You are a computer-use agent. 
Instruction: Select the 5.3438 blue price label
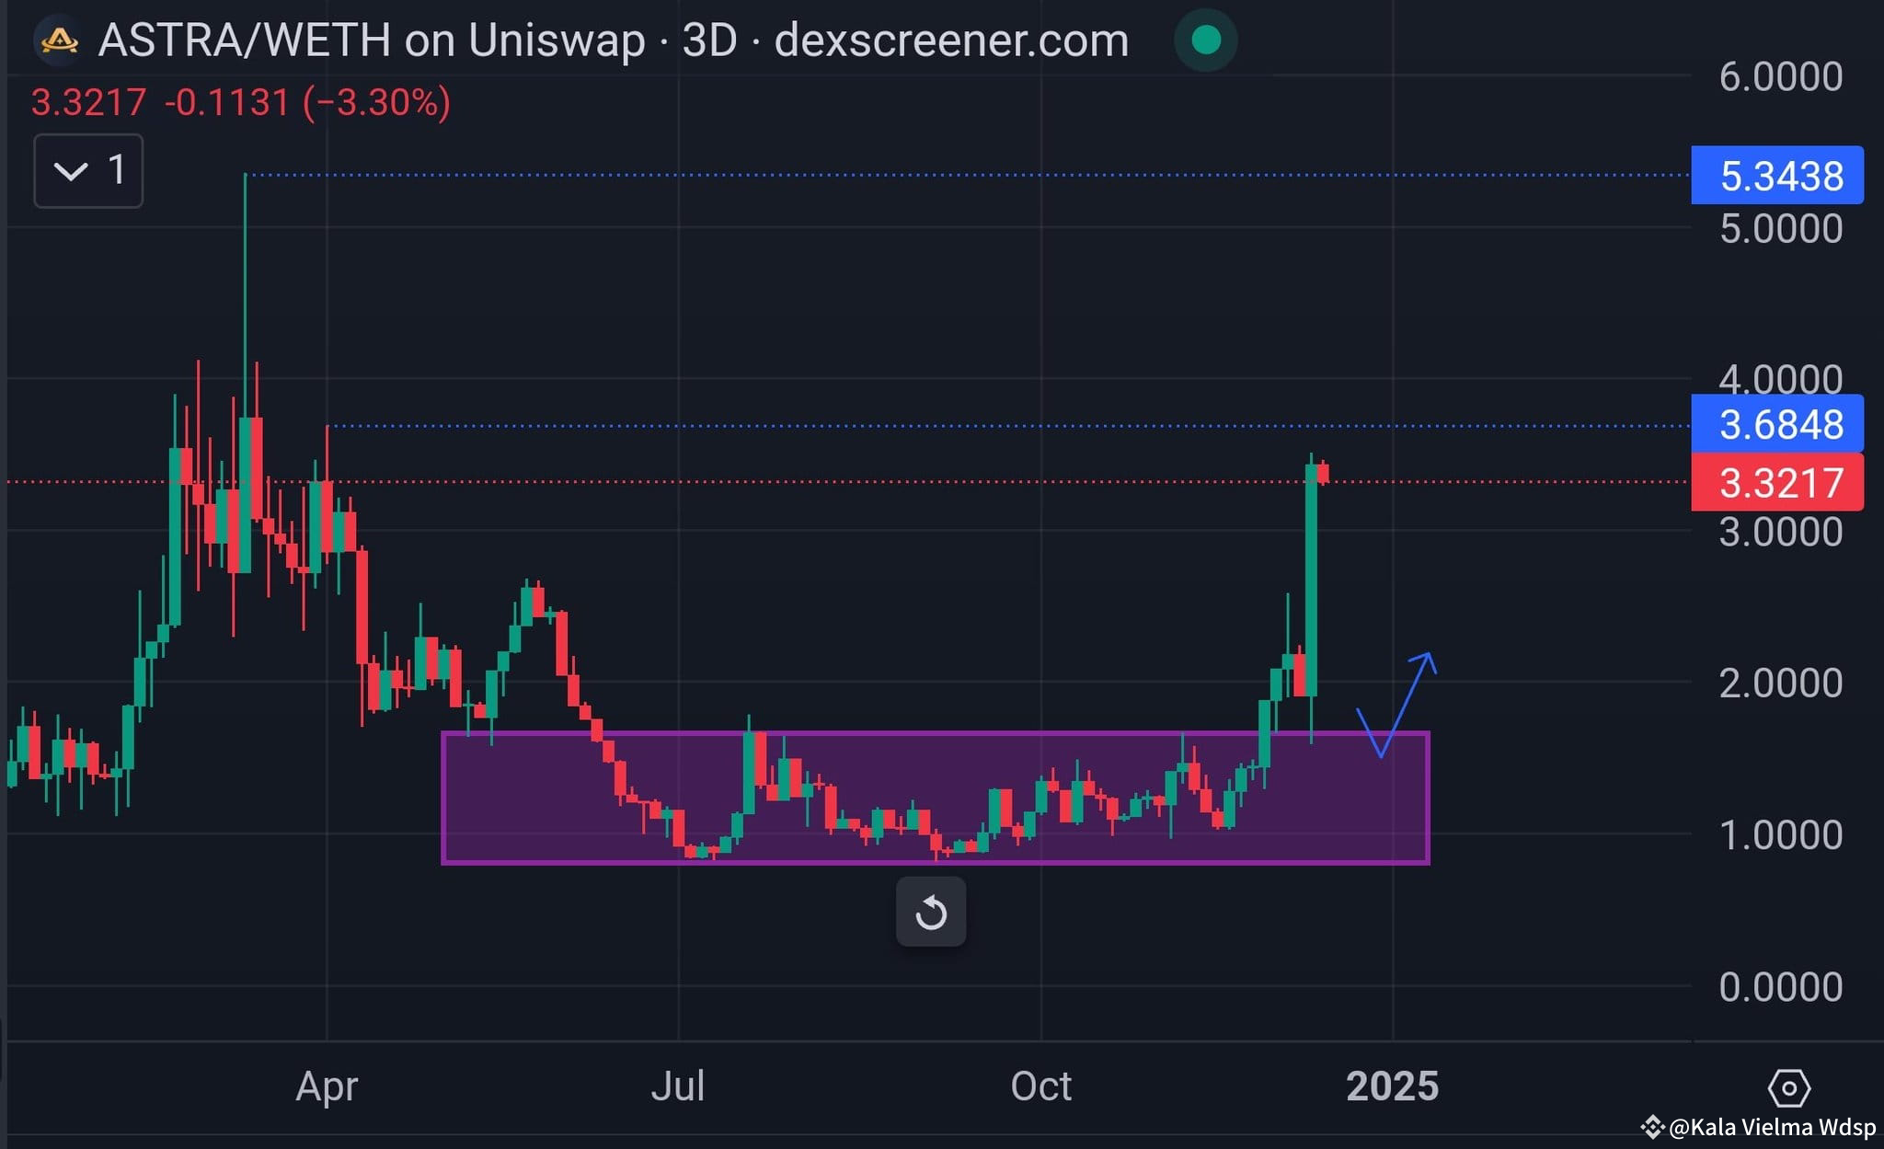(1777, 175)
